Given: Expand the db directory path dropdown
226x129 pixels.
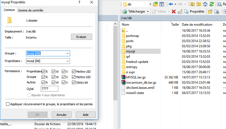Looking at the screenshot, I should pos(150,4).
